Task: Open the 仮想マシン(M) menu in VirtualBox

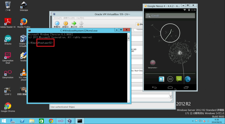Action: tap(69, 18)
